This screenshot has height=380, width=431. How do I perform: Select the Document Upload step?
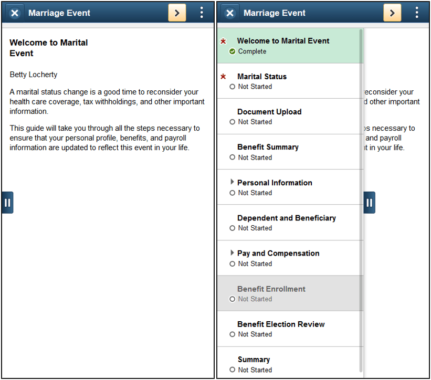(269, 112)
